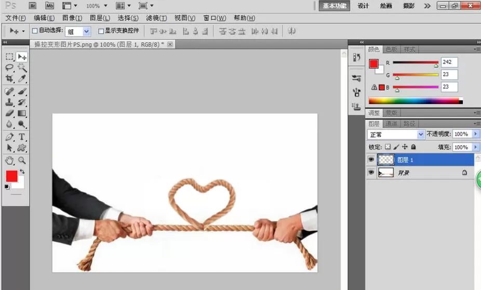Viewport: 481px width, 290px height.
Task: Close the 操控变形图片PS.png document tab
Action: click(170, 44)
